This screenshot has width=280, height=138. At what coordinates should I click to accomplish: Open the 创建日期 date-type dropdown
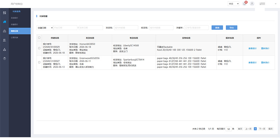pyautogui.click(x=45, y=28)
